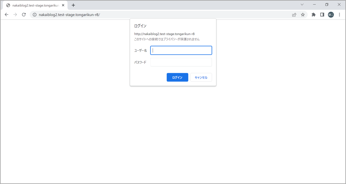Share this page using the share icon
Image resolution: width=346 pixels, height=184 pixels.
click(x=294, y=15)
